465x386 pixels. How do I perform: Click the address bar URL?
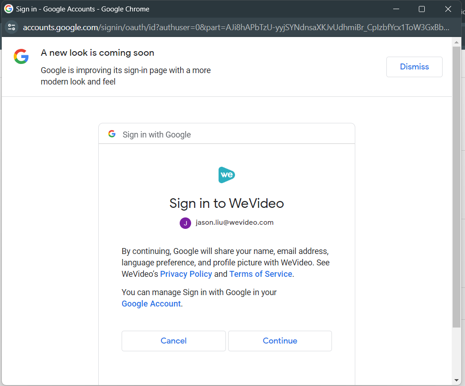pos(236,27)
